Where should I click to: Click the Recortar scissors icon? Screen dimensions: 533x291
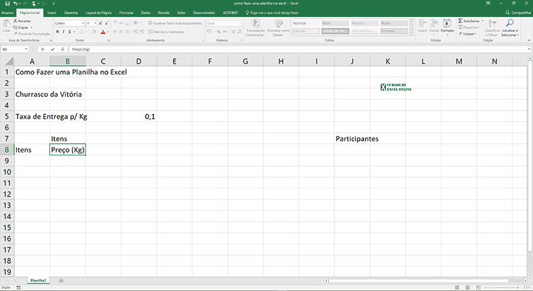pos(16,21)
